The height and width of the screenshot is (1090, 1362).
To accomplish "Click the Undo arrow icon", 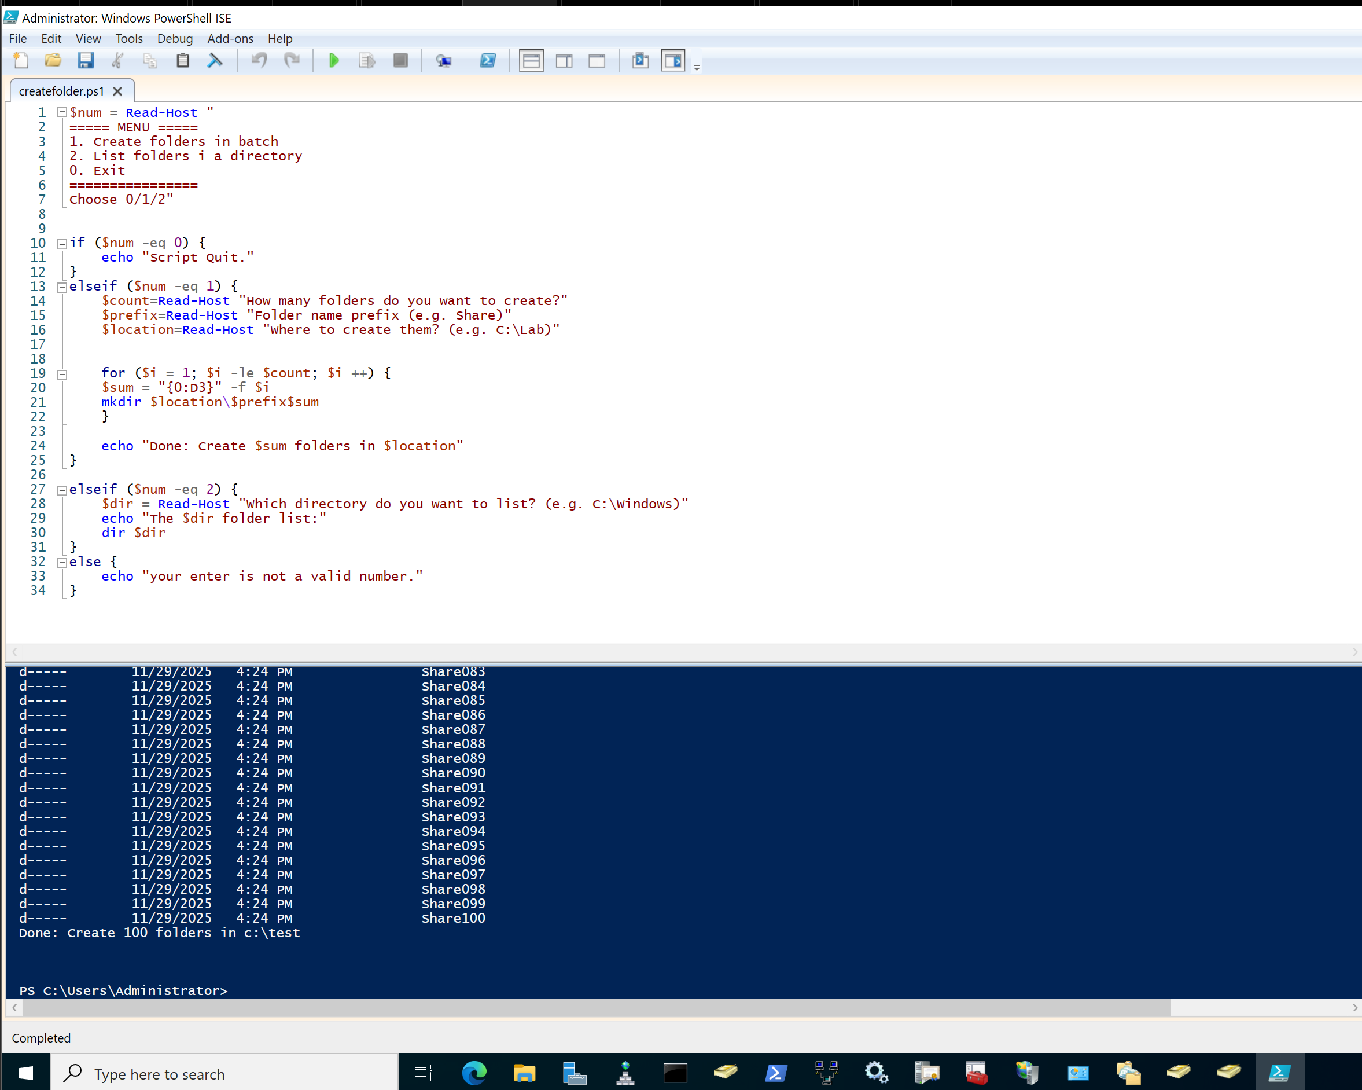I will [259, 61].
